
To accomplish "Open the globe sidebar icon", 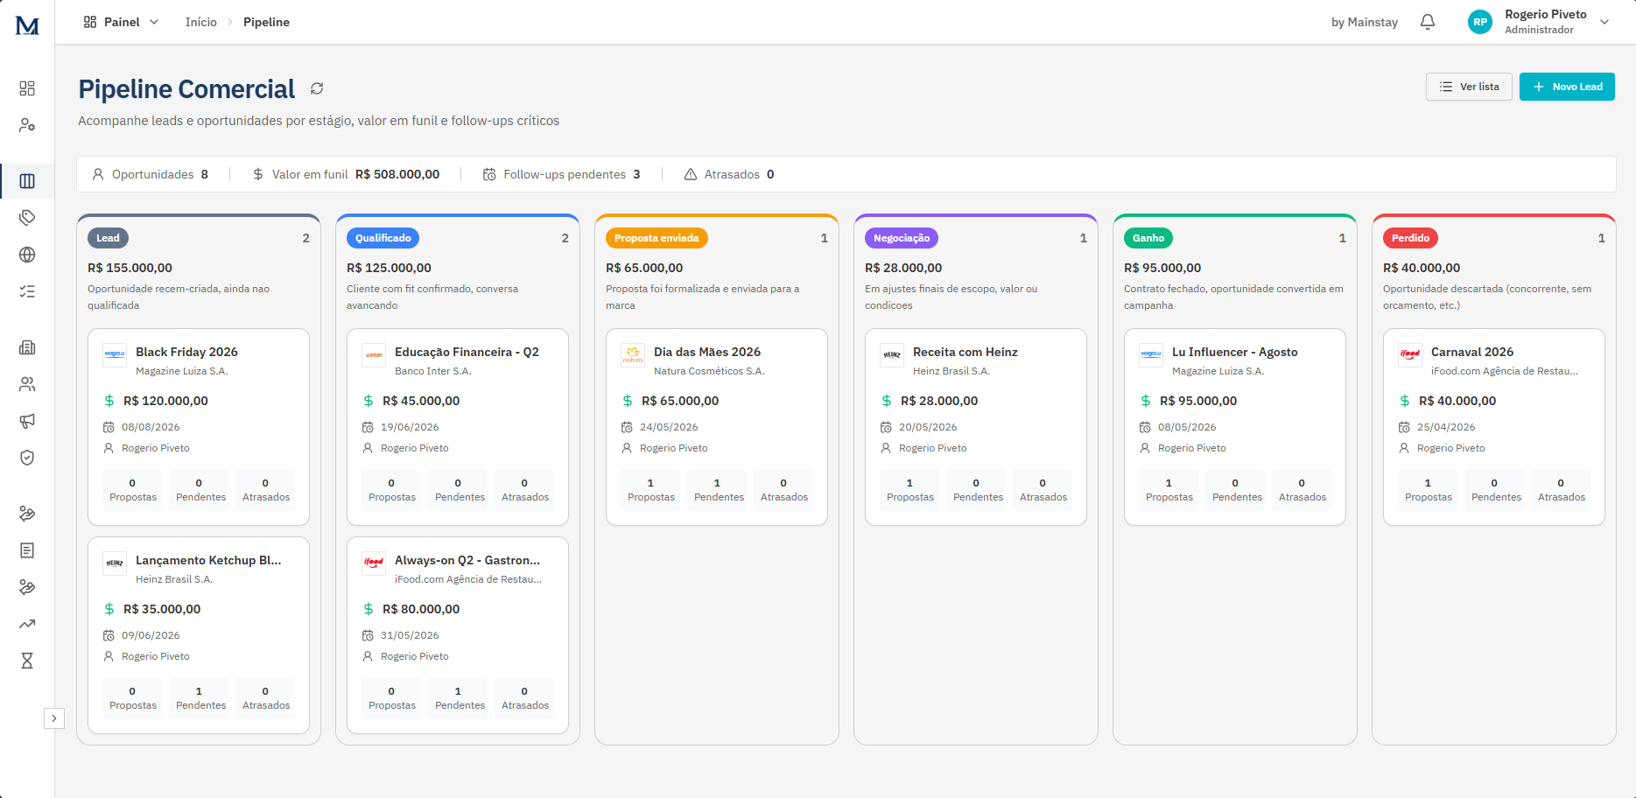I will [x=27, y=255].
